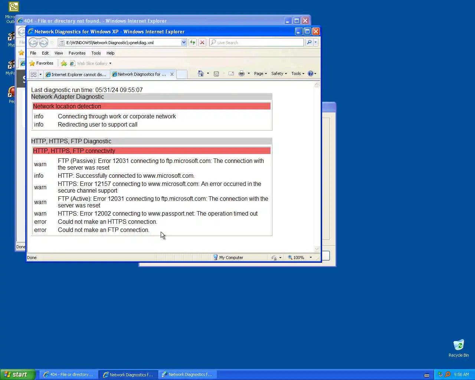The width and height of the screenshot is (475, 380).
Task: Click the Start button
Action: [x=17, y=374]
